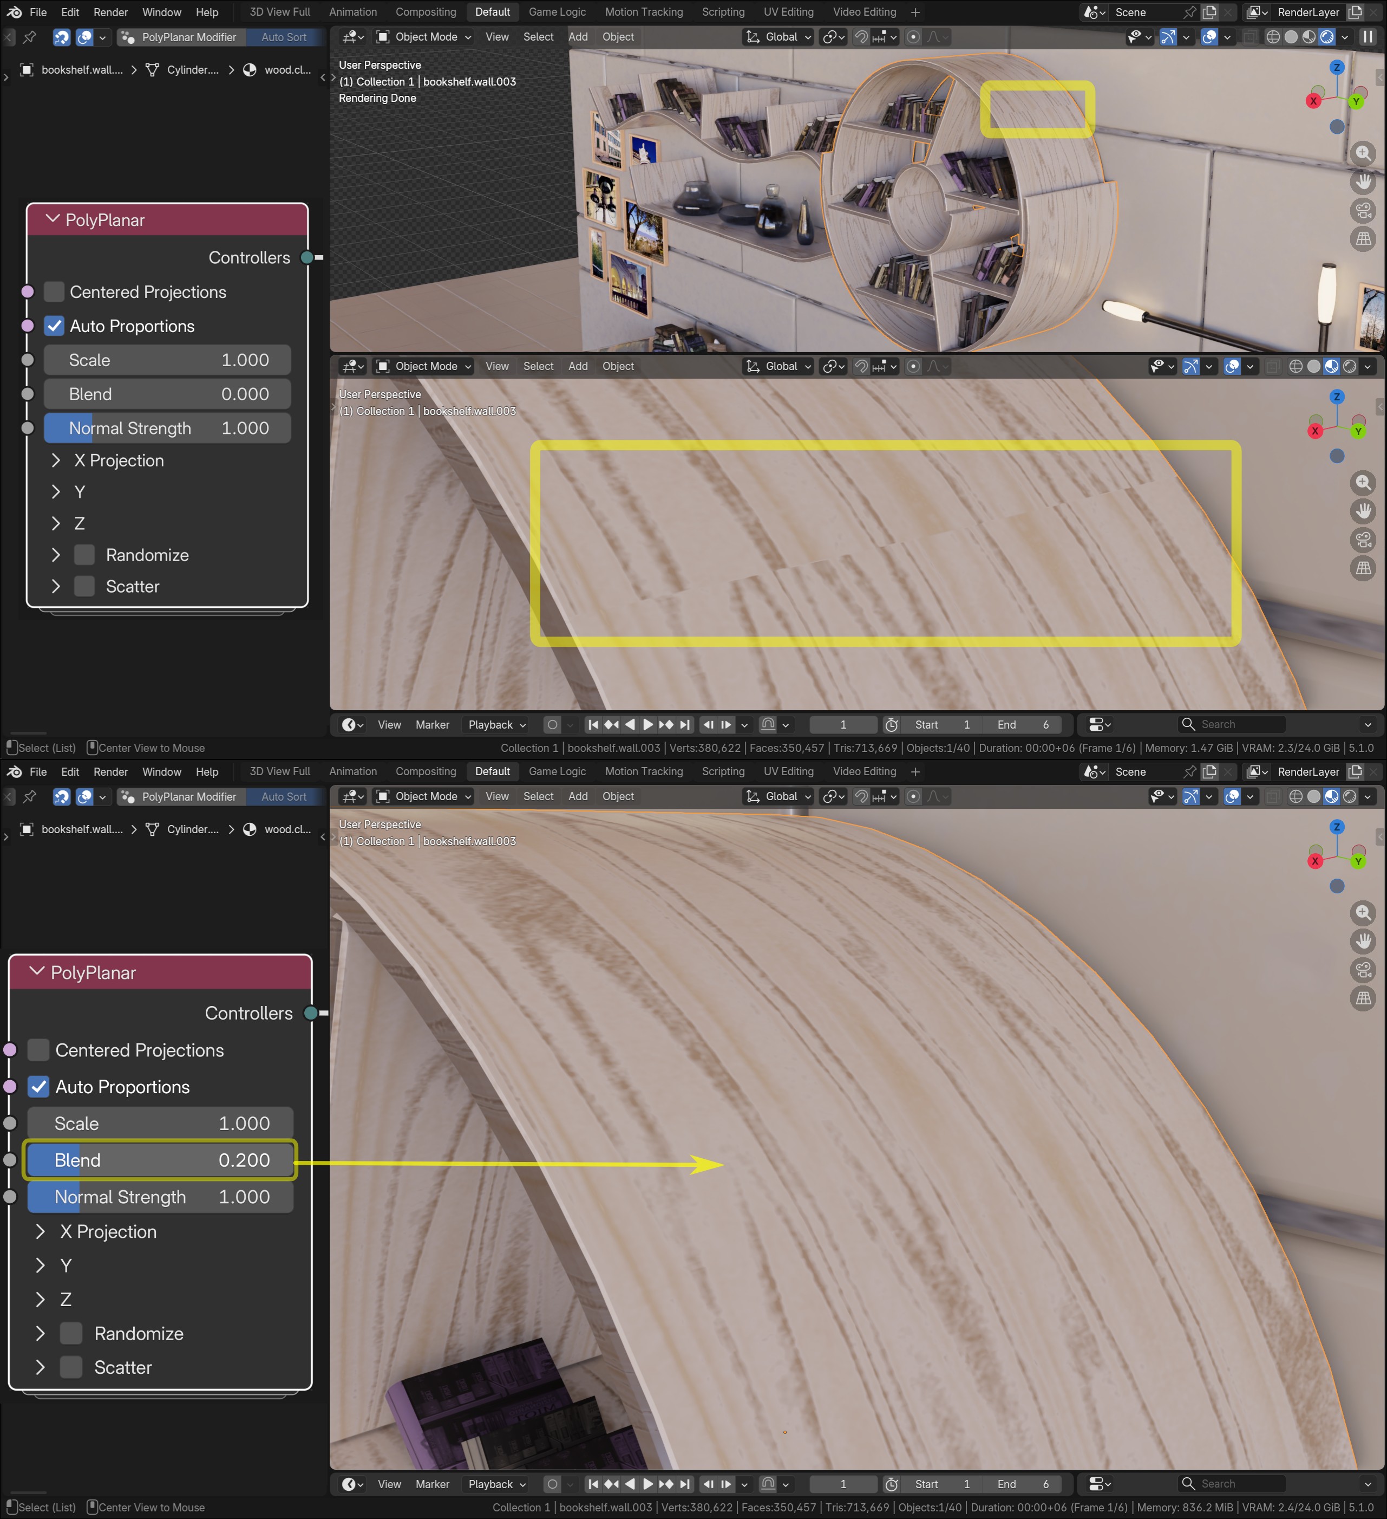Toggle node editor overlays icon in lower window
Image resolution: width=1387 pixels, height=1519 pixels.
coord(85,796)
